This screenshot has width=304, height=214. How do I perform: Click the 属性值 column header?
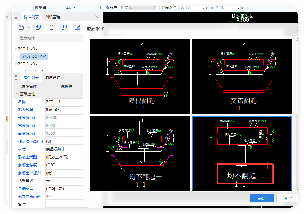66,86
